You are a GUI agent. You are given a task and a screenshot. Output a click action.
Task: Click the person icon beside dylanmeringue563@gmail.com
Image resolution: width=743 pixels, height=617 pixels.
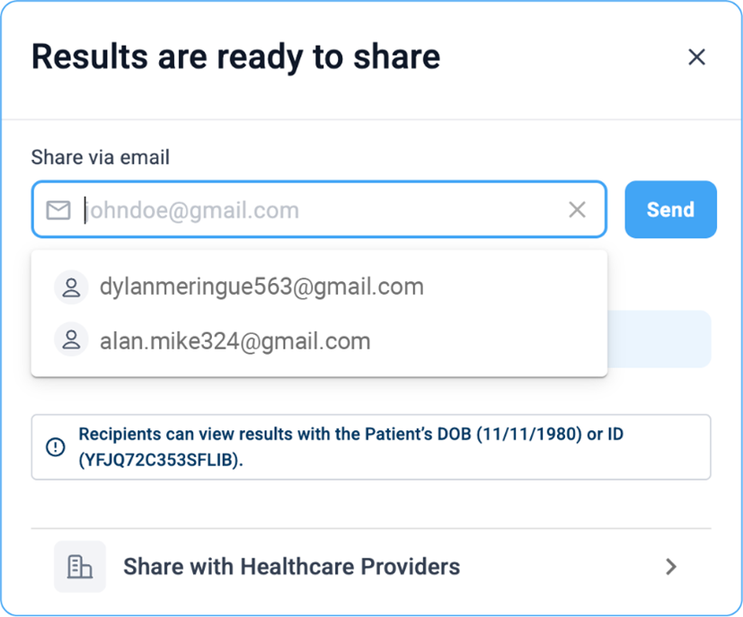pyautogui.click(x=70, y=287)
